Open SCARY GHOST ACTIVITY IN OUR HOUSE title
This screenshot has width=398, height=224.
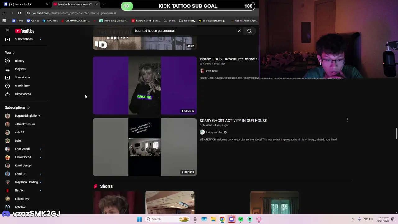233,121
